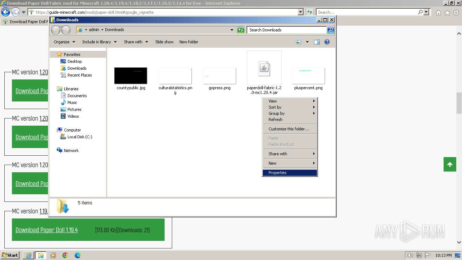
Task: Click the refresh icon beside the Downloads address bar
Action: [x=241, y=30]
